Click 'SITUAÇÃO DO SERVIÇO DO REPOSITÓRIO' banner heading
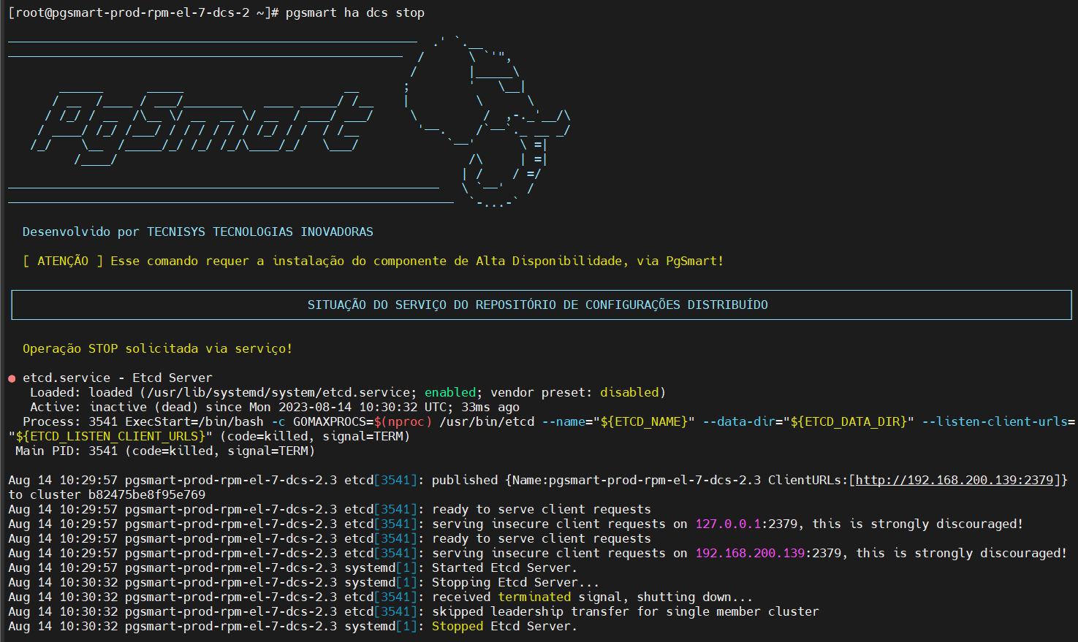The width and height of the screenshot is (1078, 642). [538, 305]
